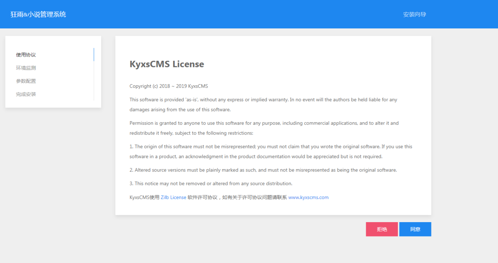Click the 'Permission is granted' paragraph
The height and width of the screenshot is (263, 498).
[264, 128]
